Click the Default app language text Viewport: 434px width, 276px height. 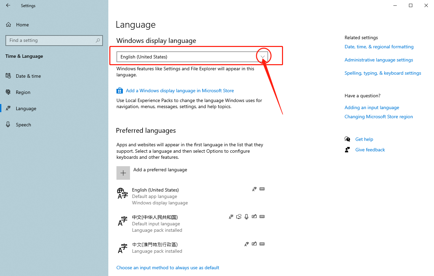154,196
